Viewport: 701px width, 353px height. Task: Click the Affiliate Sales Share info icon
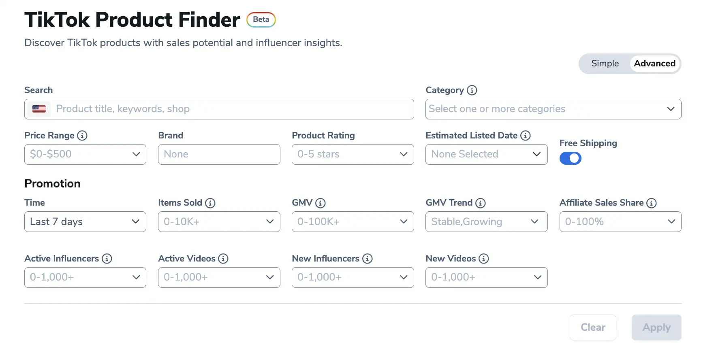click(651, 203)
